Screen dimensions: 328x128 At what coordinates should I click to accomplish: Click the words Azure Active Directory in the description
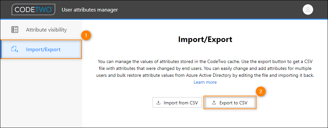pyautogui.click(x=209, y=75)
